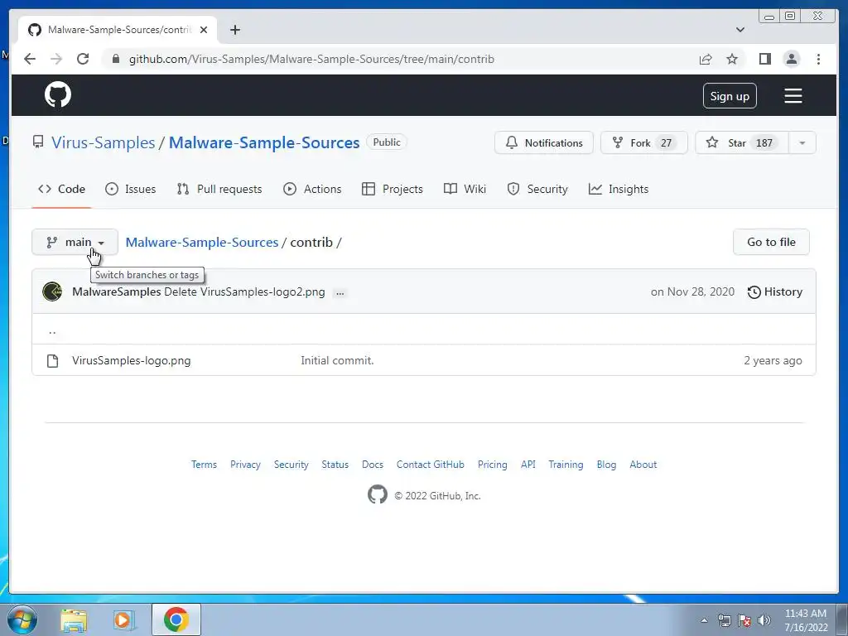Reload the page with the refresh icon
The height and width of the screenshot is (636, 848).
coord(83,59)
